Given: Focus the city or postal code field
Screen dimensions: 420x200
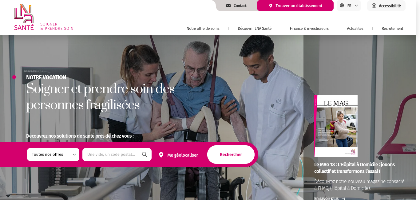Looking at the screenshot, I should [117, 155].
